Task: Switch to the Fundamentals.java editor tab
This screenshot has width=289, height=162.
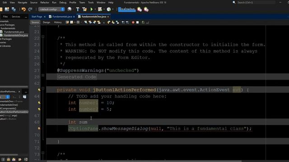Action: pyautogui.click(x=62, y=17)
